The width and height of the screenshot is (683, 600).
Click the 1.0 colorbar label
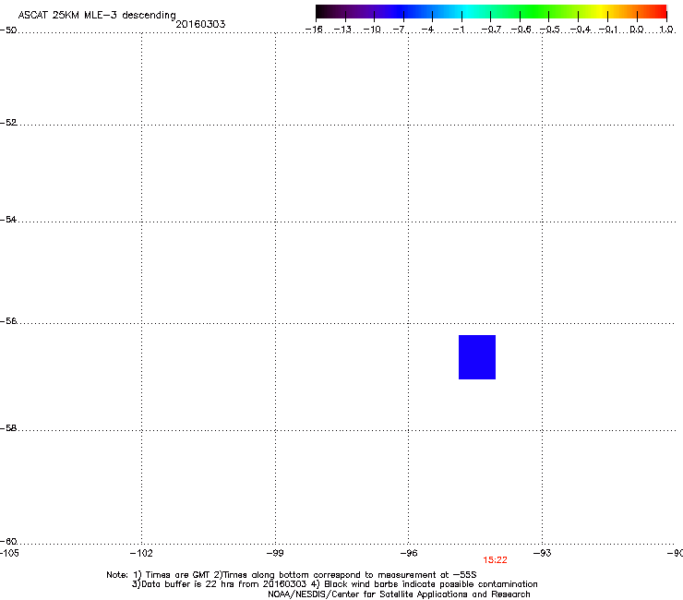tap(666, 30)
